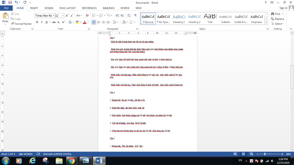This screenshot has width=294, height=165.
Task: Toggle Show/Hide paragraph marks
Action: pos(136,15)
